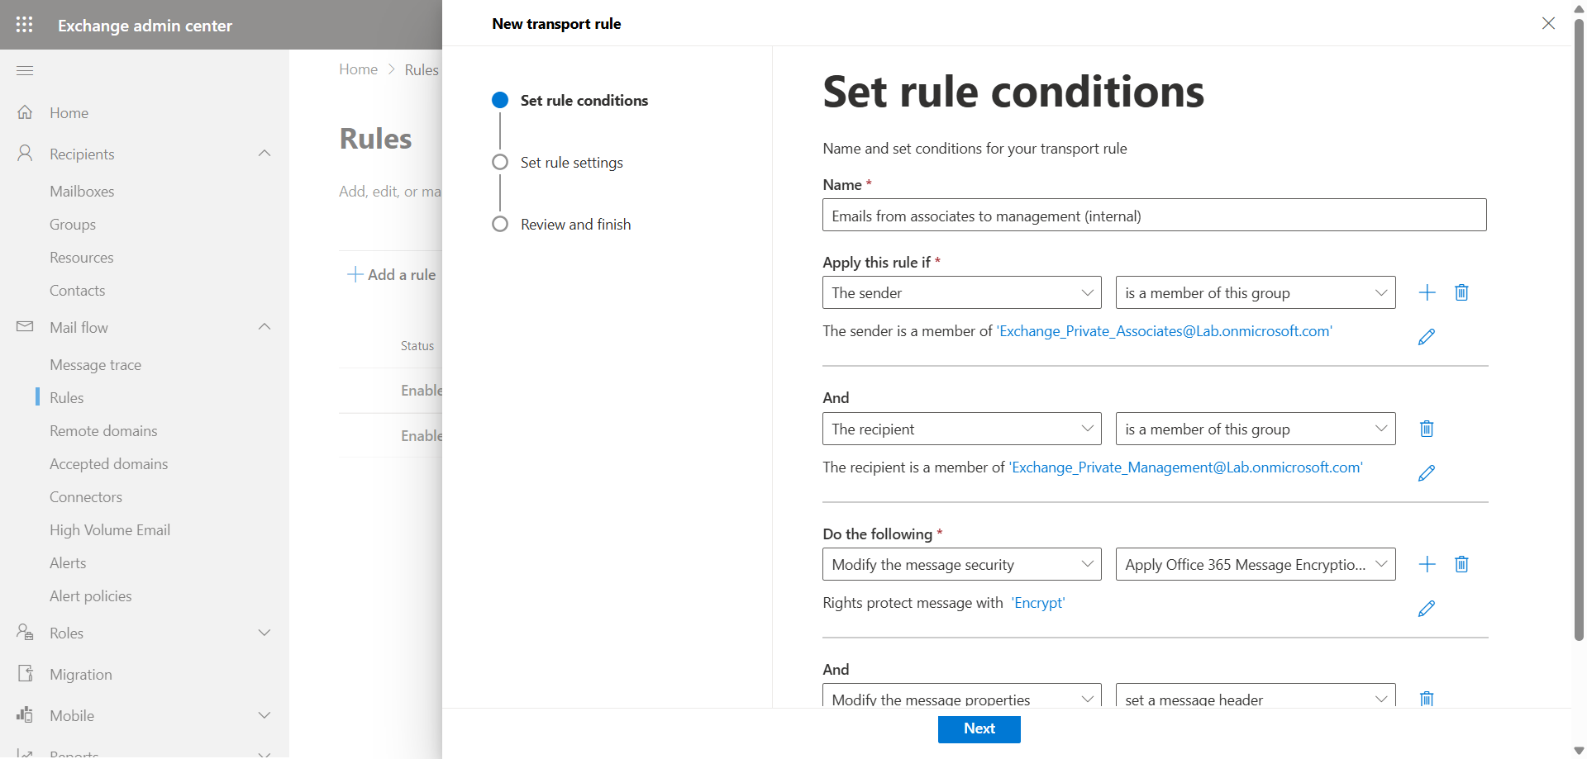Delete the message security action with trash icon
Screen dimensions: 1587x759
[1461, 564]
